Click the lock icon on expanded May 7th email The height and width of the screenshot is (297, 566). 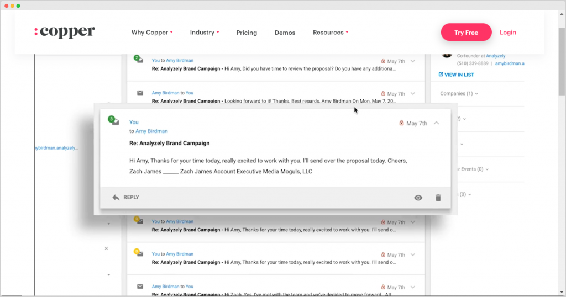click(x=401, y=123)
